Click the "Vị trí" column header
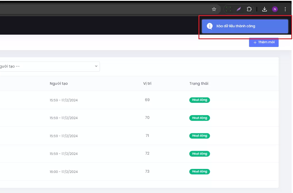 click(147, 84)
